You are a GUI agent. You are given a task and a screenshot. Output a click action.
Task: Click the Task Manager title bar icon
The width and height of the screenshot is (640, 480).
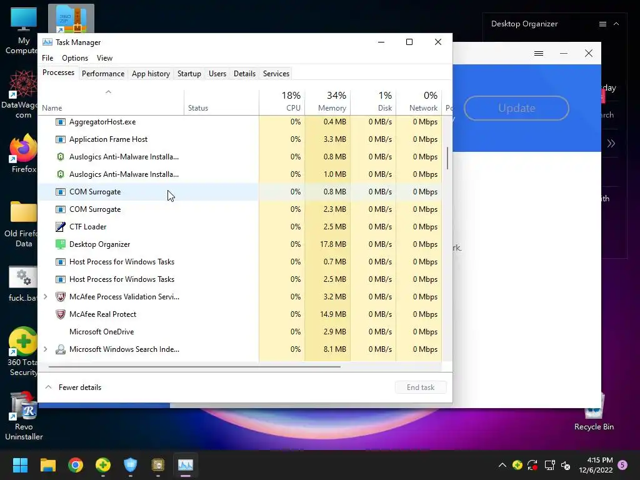coord(47,42)
